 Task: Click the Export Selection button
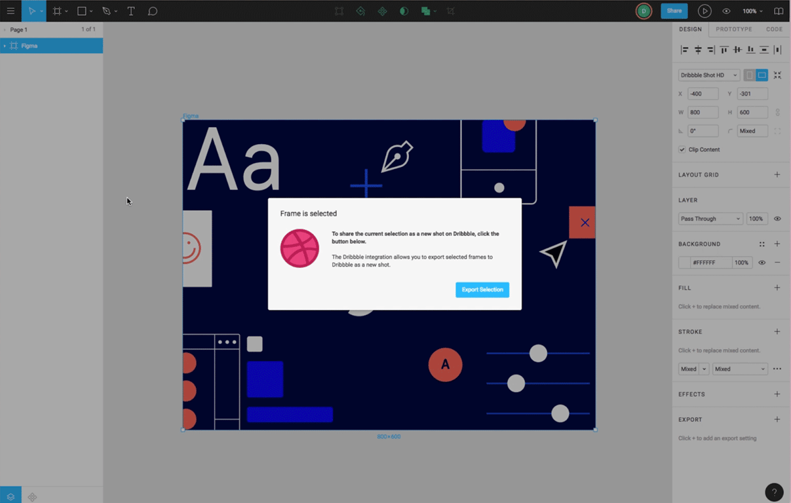coord(482,289)
